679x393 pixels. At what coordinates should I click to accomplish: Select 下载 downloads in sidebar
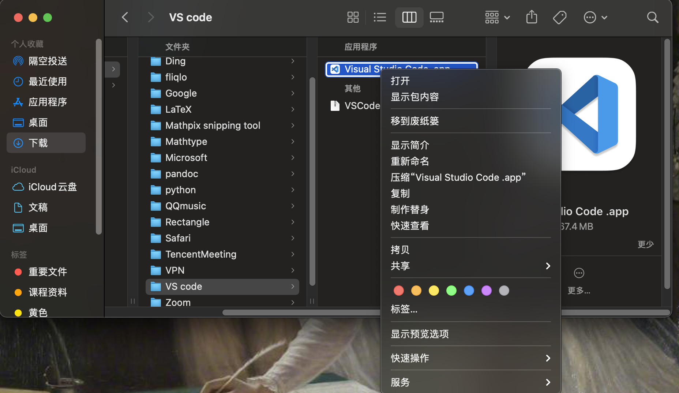[46, 143]
